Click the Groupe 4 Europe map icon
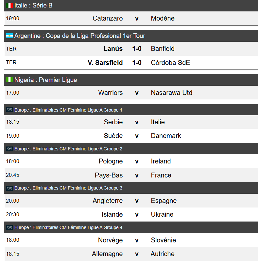 [x=9, y=227]
